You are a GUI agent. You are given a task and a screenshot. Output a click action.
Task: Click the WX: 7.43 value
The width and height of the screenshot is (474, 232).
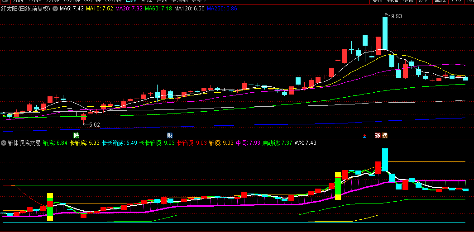point(305,143)
